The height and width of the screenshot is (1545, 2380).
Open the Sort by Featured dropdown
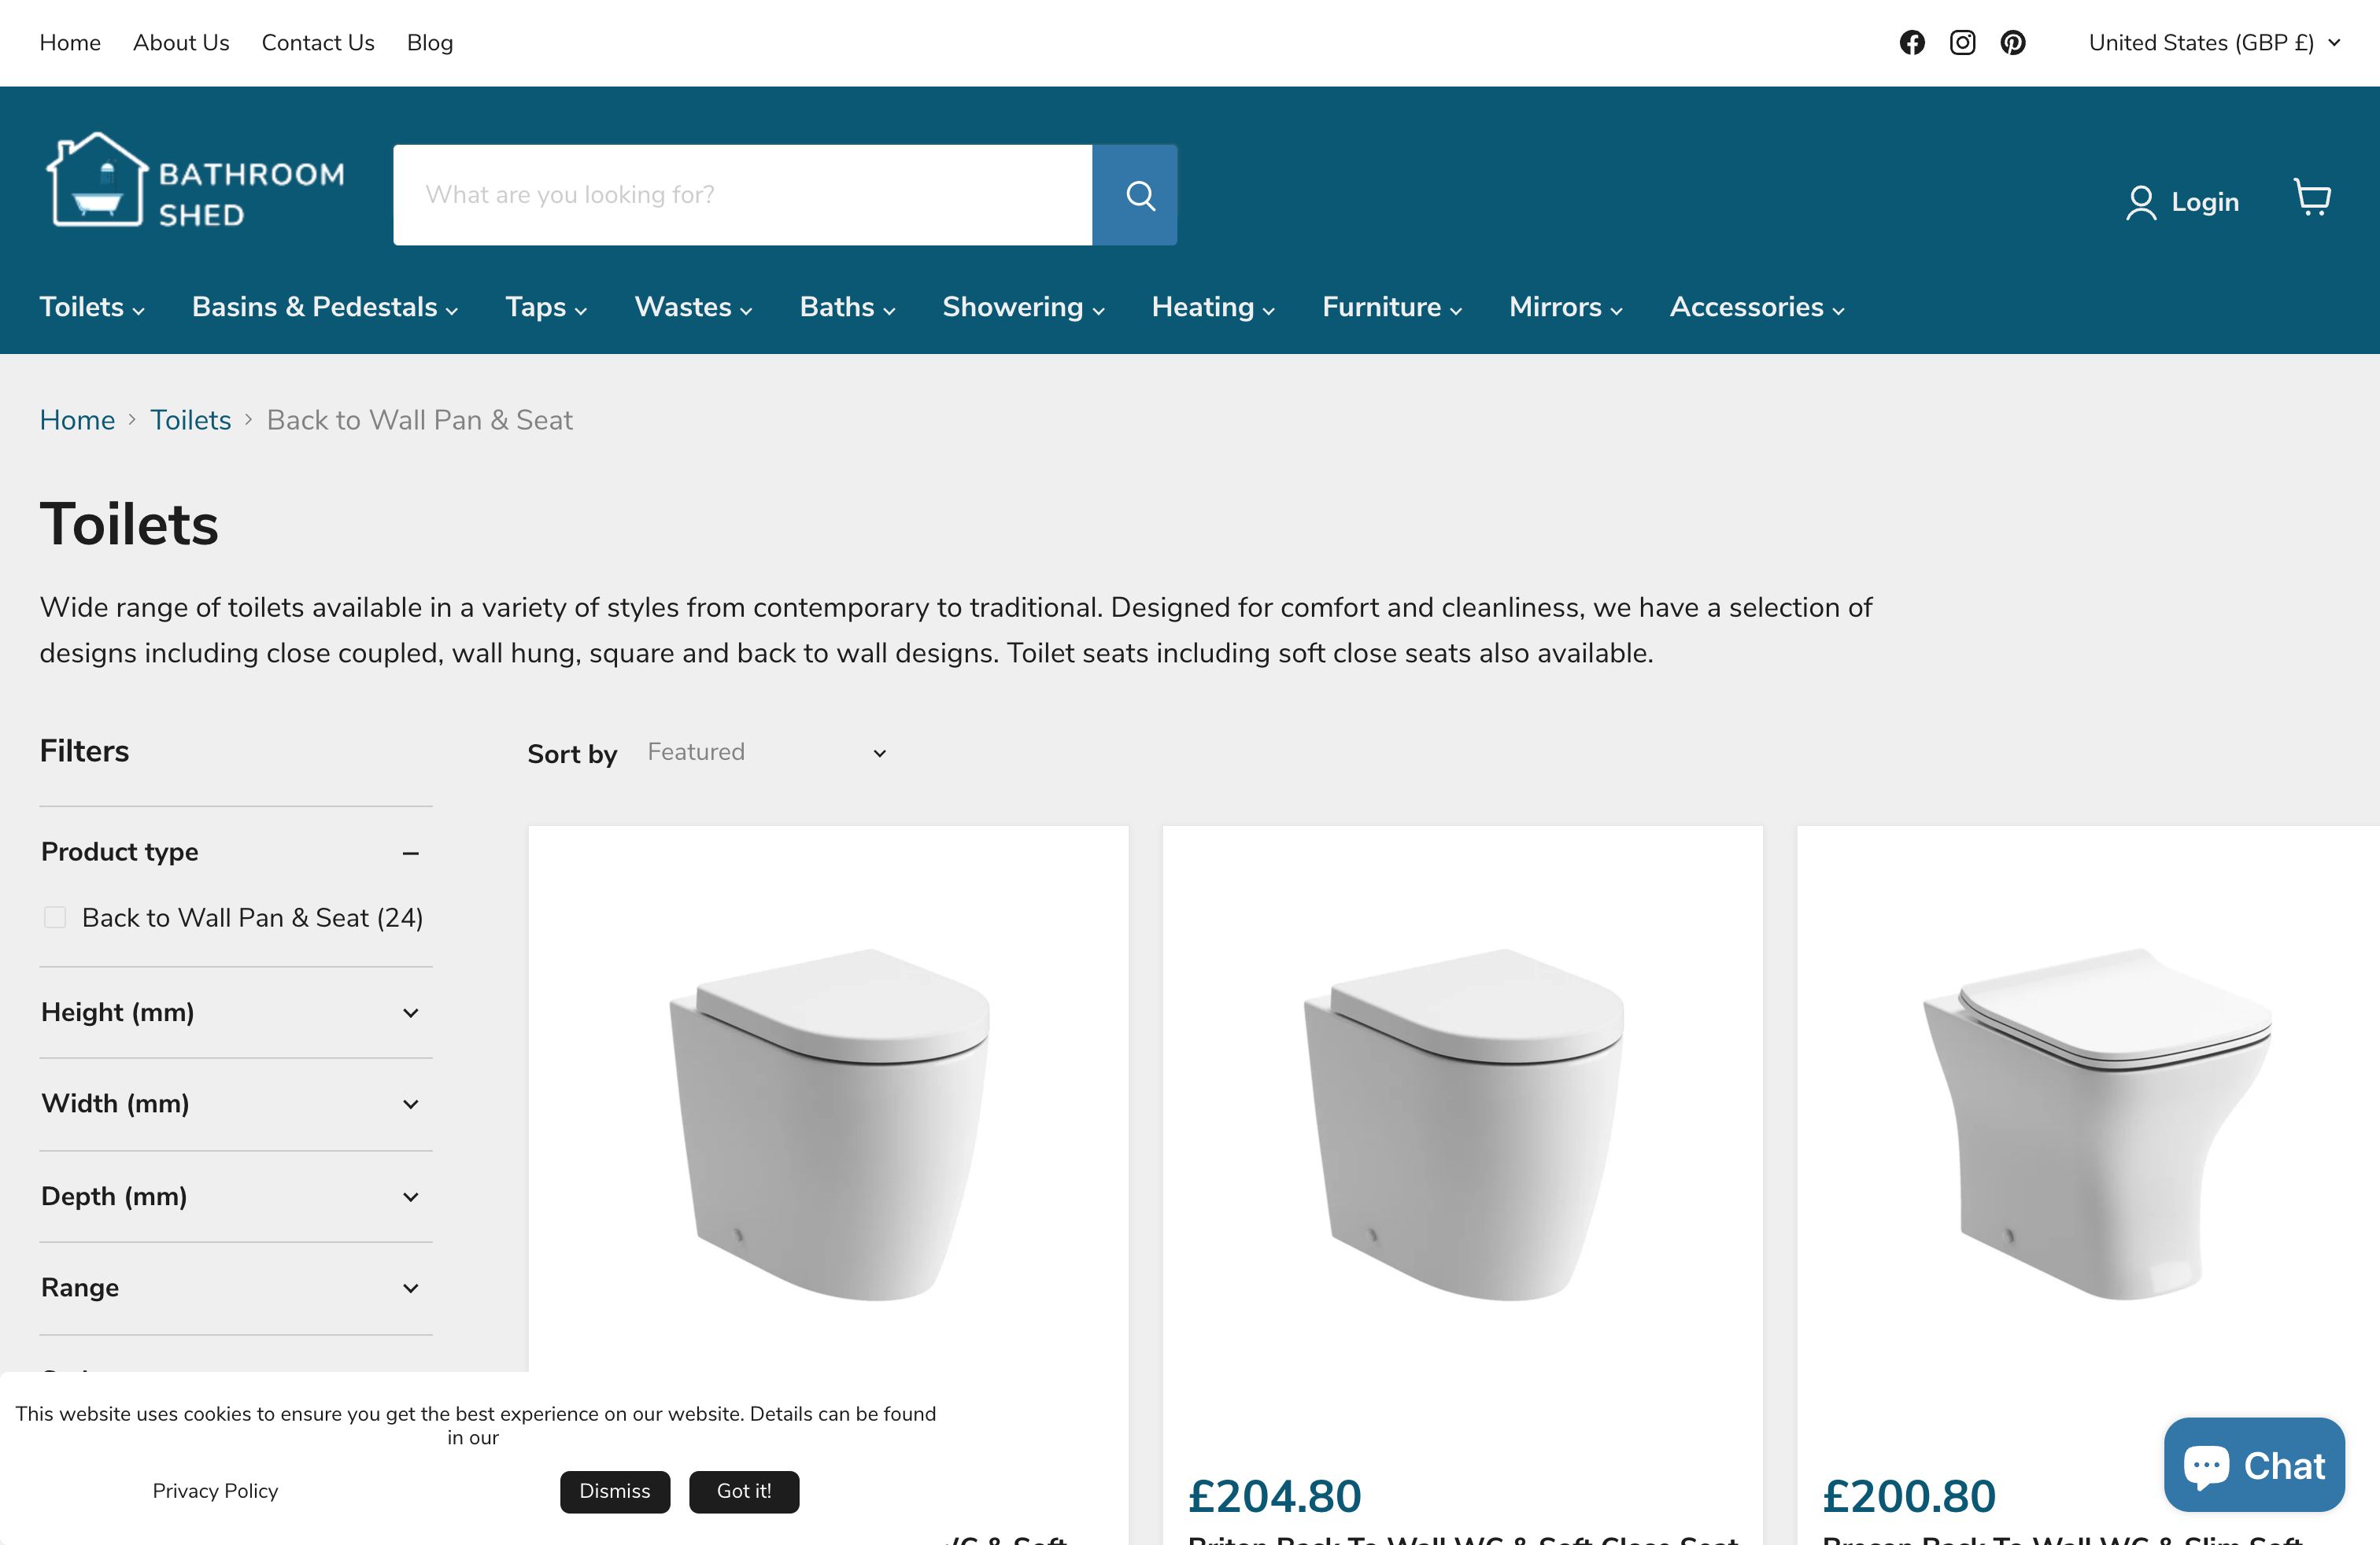(766, 753)
